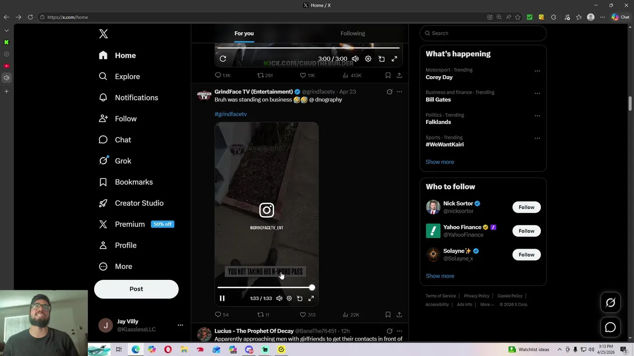
Task: Open the floating chat messages button
Action: [610, 327]
